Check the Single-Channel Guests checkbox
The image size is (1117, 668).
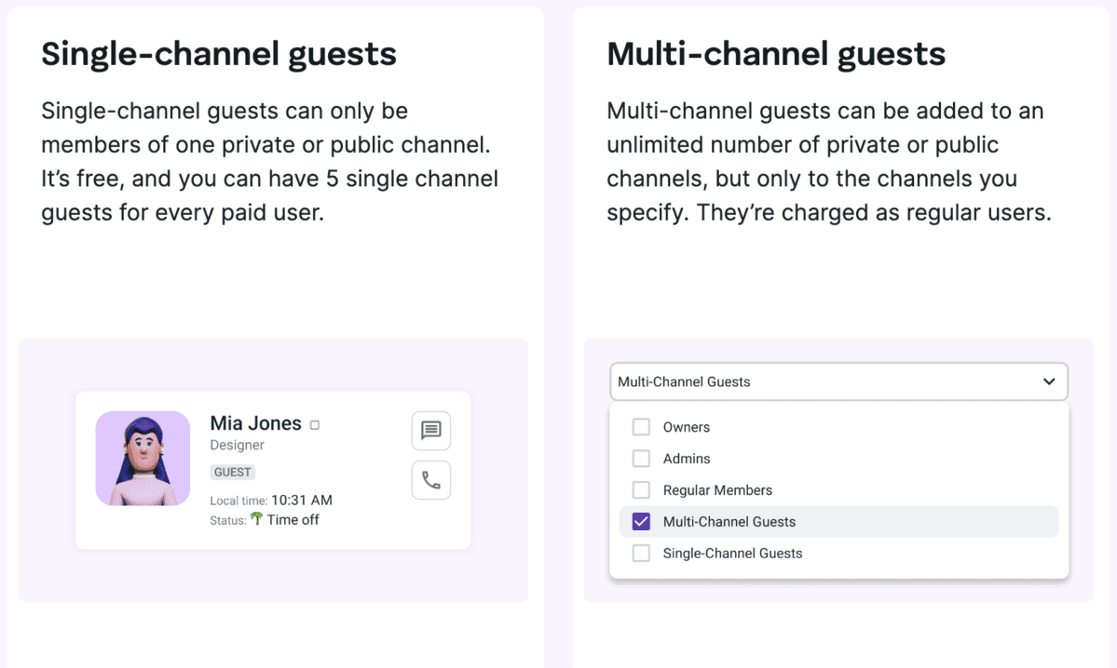click(x=641, y=553)
